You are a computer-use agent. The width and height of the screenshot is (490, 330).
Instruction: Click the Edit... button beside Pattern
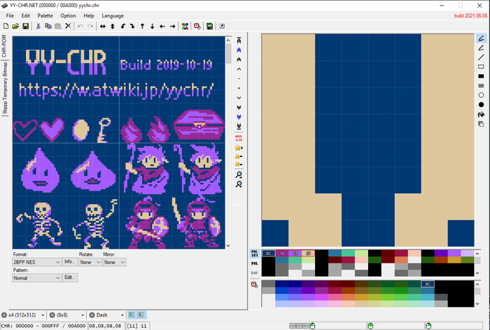pyautogui.click(x=70, y=278)
